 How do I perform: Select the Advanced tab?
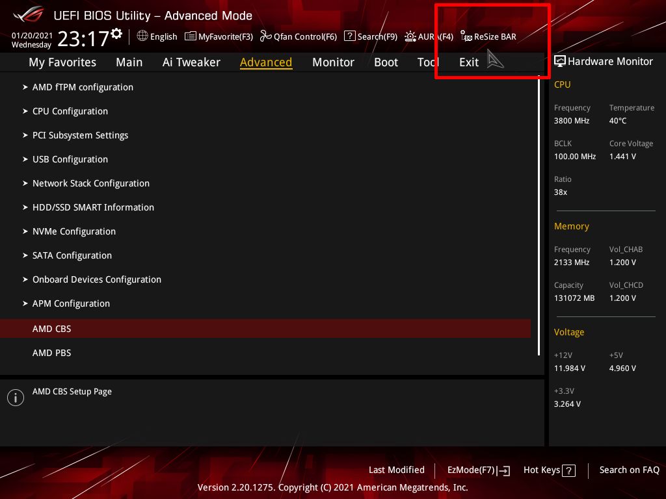click(266, 62)
